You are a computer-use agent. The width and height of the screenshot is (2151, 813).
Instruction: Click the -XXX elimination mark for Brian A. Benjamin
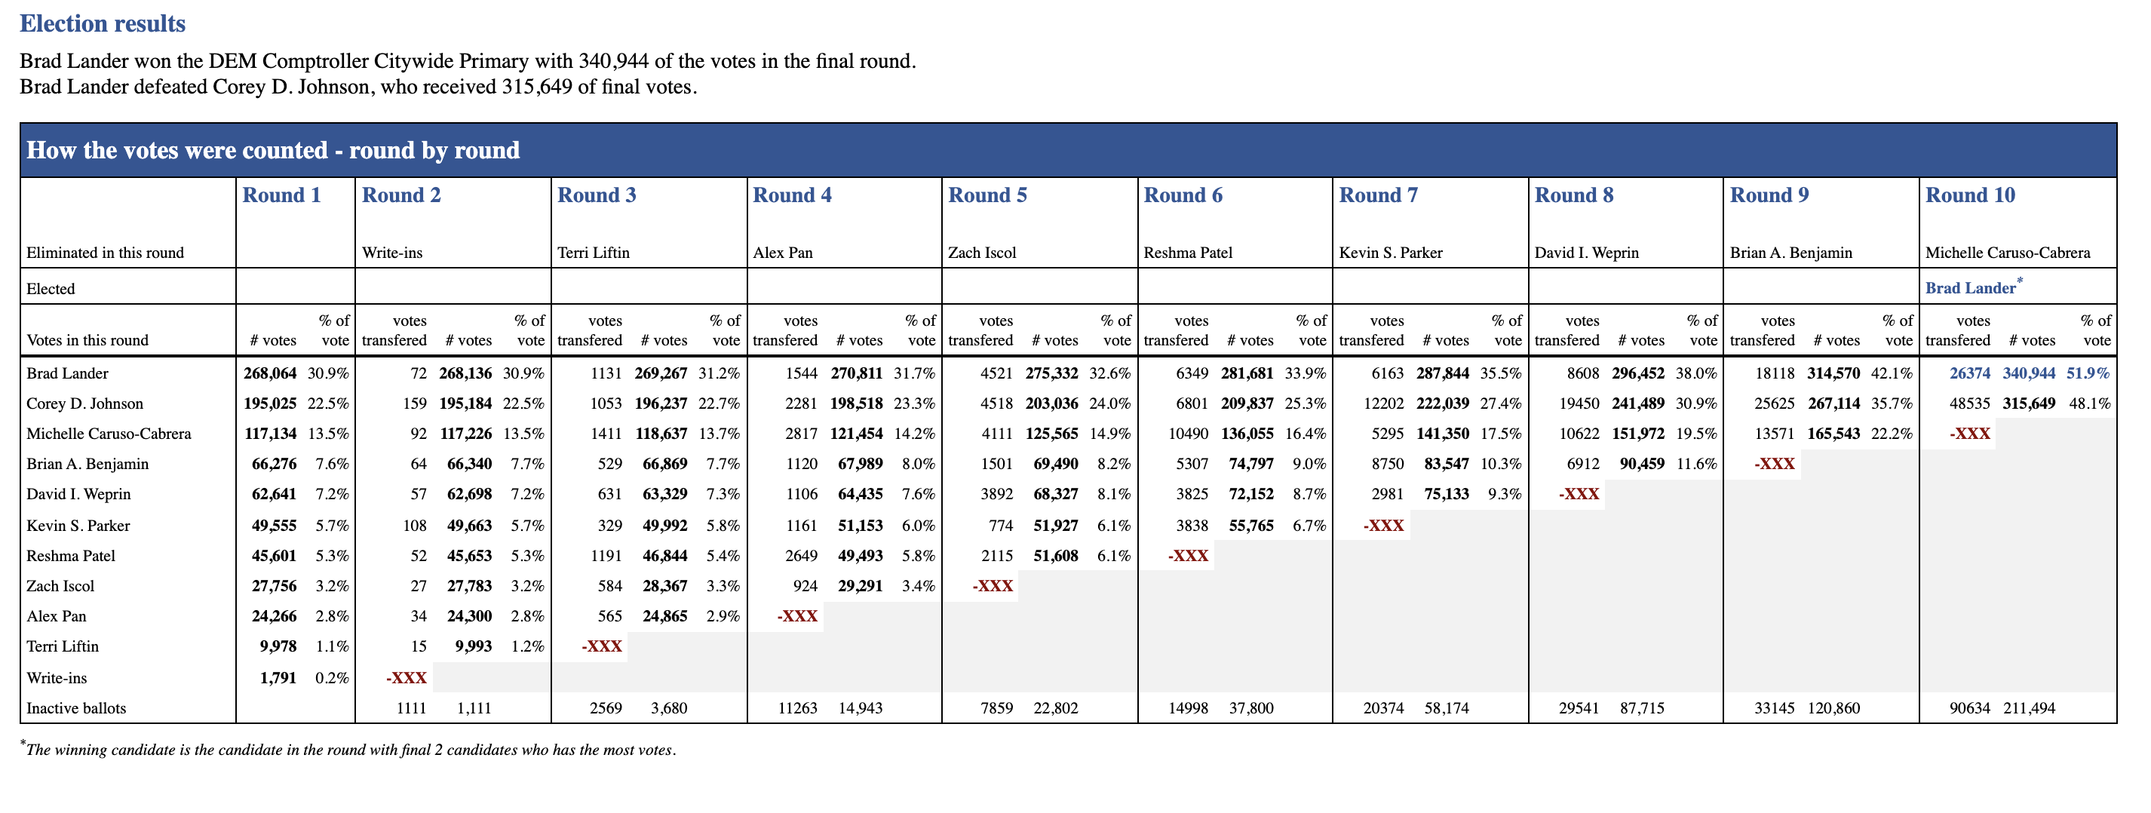(x=1774, y=463)
